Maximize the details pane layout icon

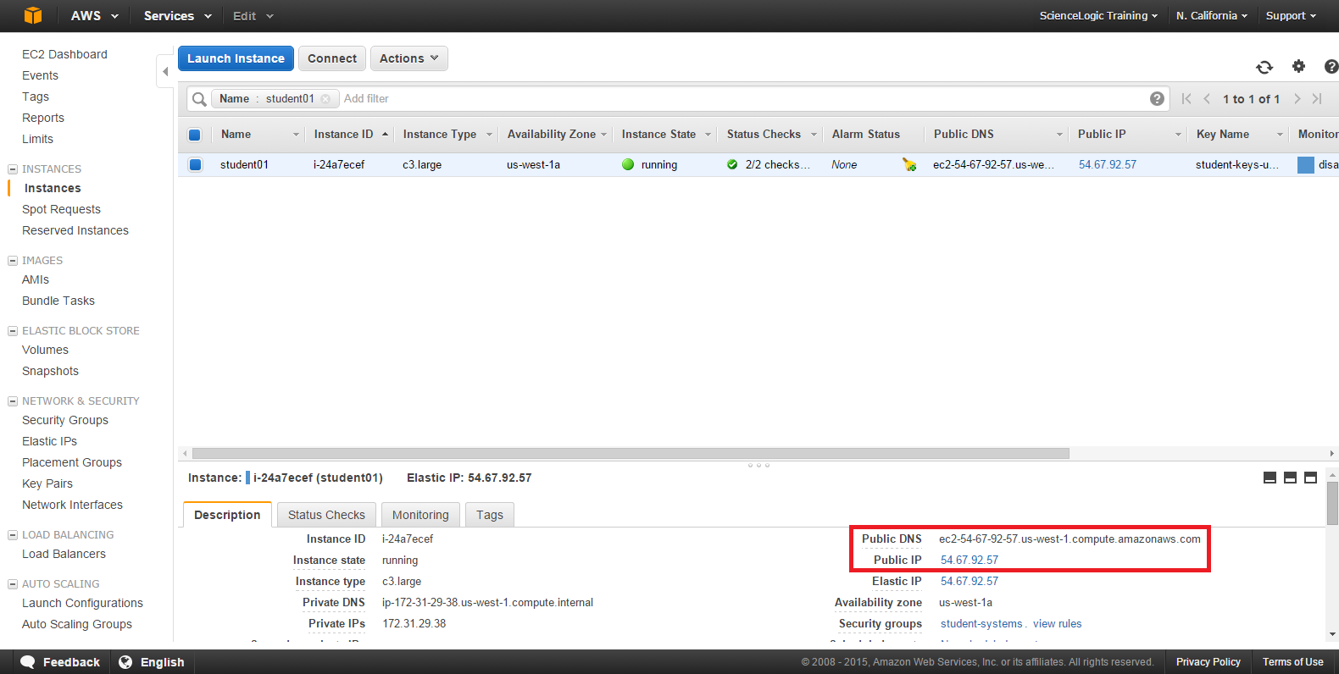click(1310, 478)
